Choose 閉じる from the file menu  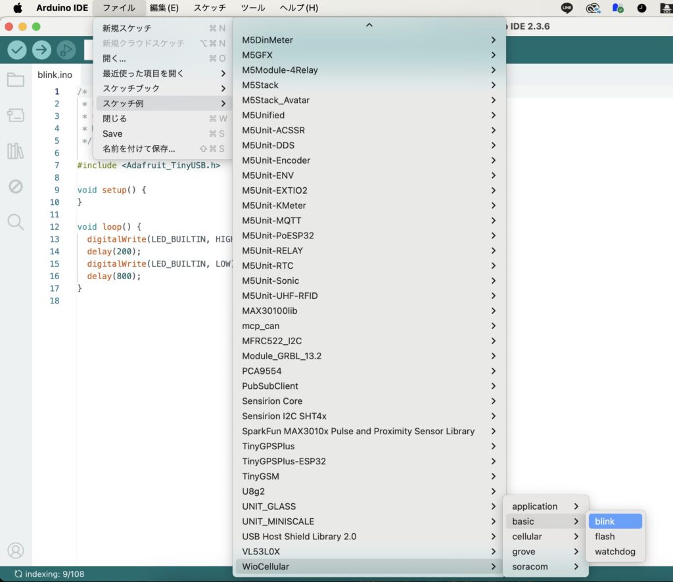pos(164,119)
